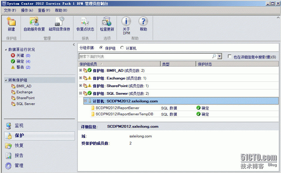Switch to the 恢复 workspace

click(x=39, y=146)
